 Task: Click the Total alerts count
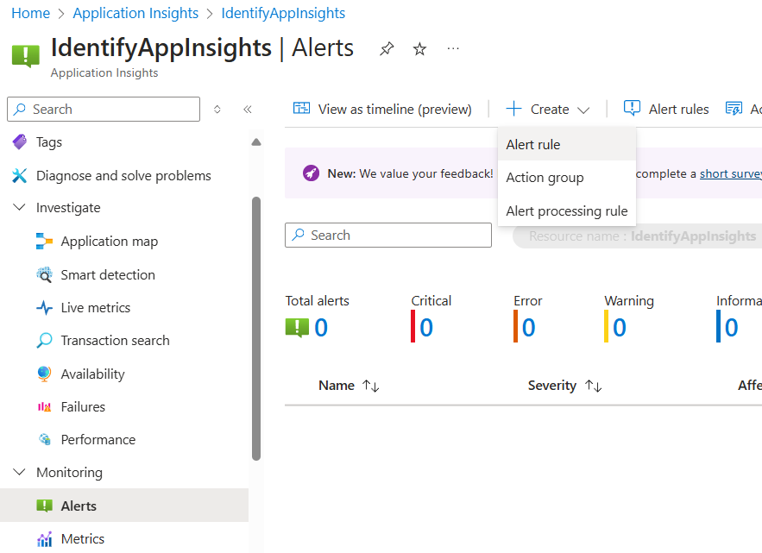coord(321,328)
